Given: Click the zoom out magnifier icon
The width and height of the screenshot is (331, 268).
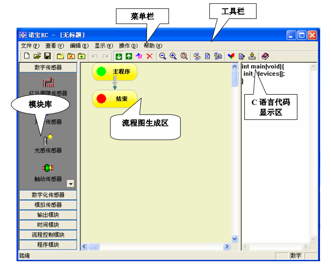Looking at the screenshot, I should pos(163,56).
